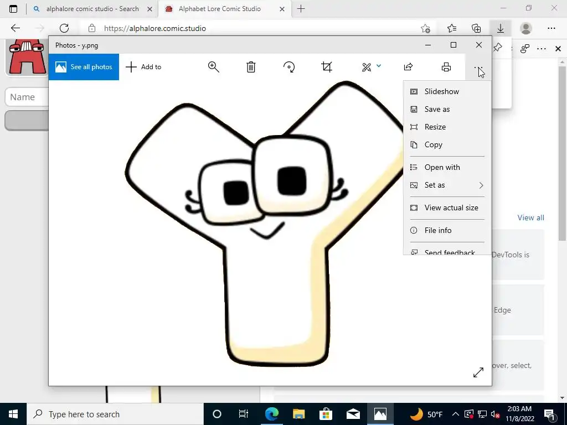Open Cortana circle icon on taskbar
Viewport: 567px width, 425px height.
(x=217, y=414)
